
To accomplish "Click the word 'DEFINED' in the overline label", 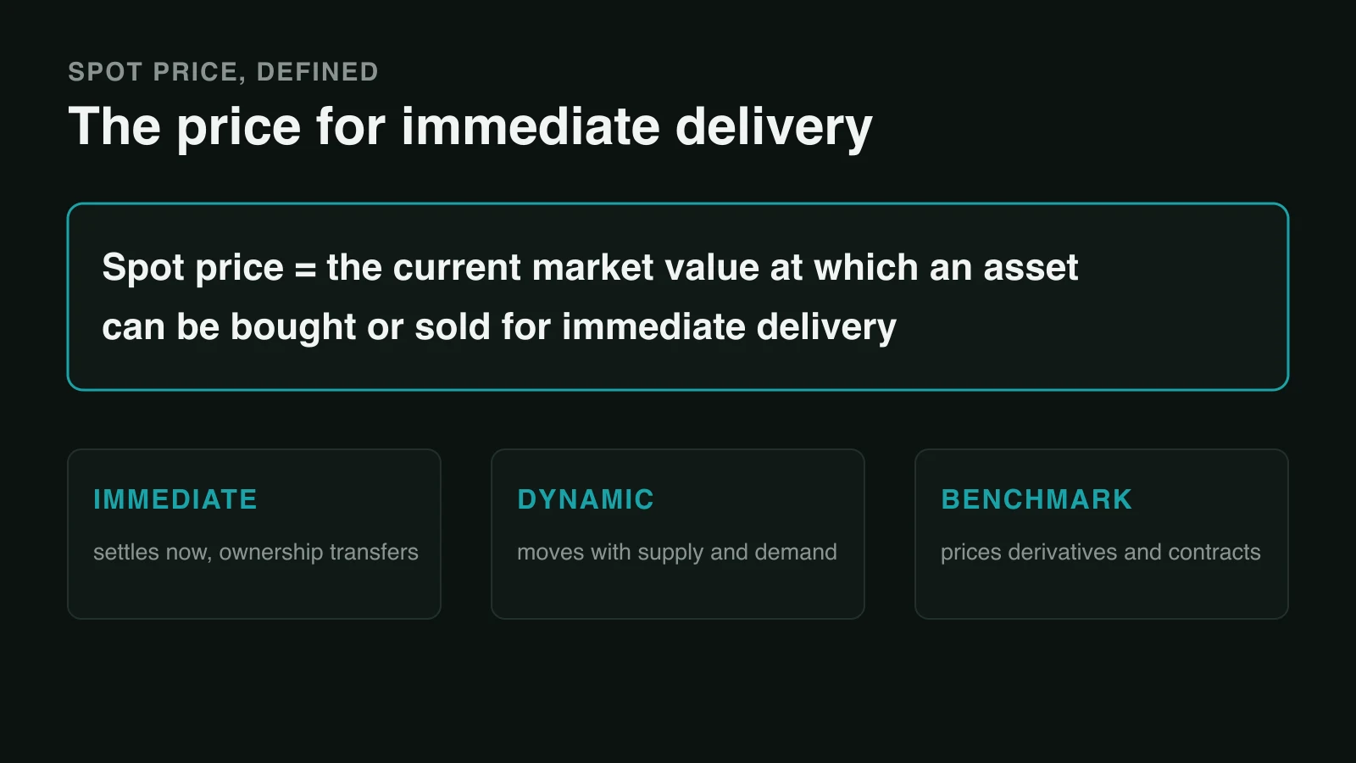I will (318, 72).
